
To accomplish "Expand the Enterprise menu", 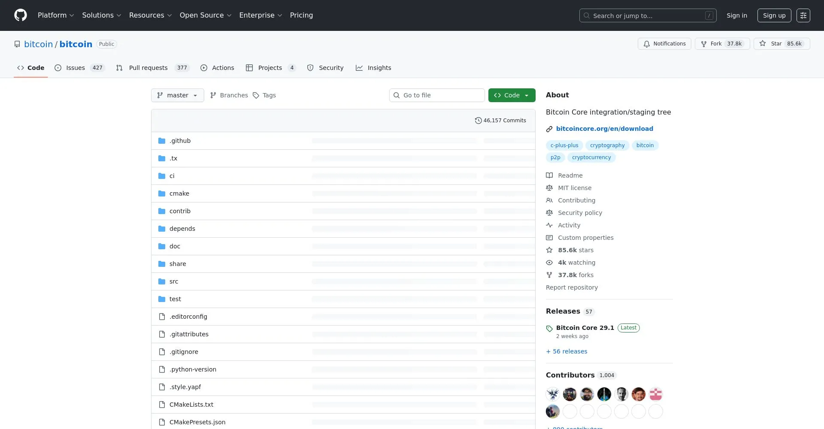I will (261, 15).
